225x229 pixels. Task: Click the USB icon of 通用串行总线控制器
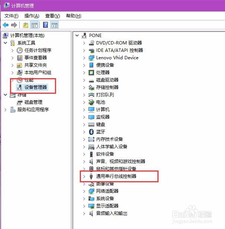click(x=91, y=176)
